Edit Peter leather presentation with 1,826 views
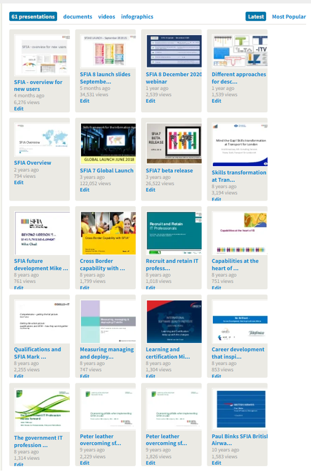Screen dimensions: 311x471 point(150,462)
